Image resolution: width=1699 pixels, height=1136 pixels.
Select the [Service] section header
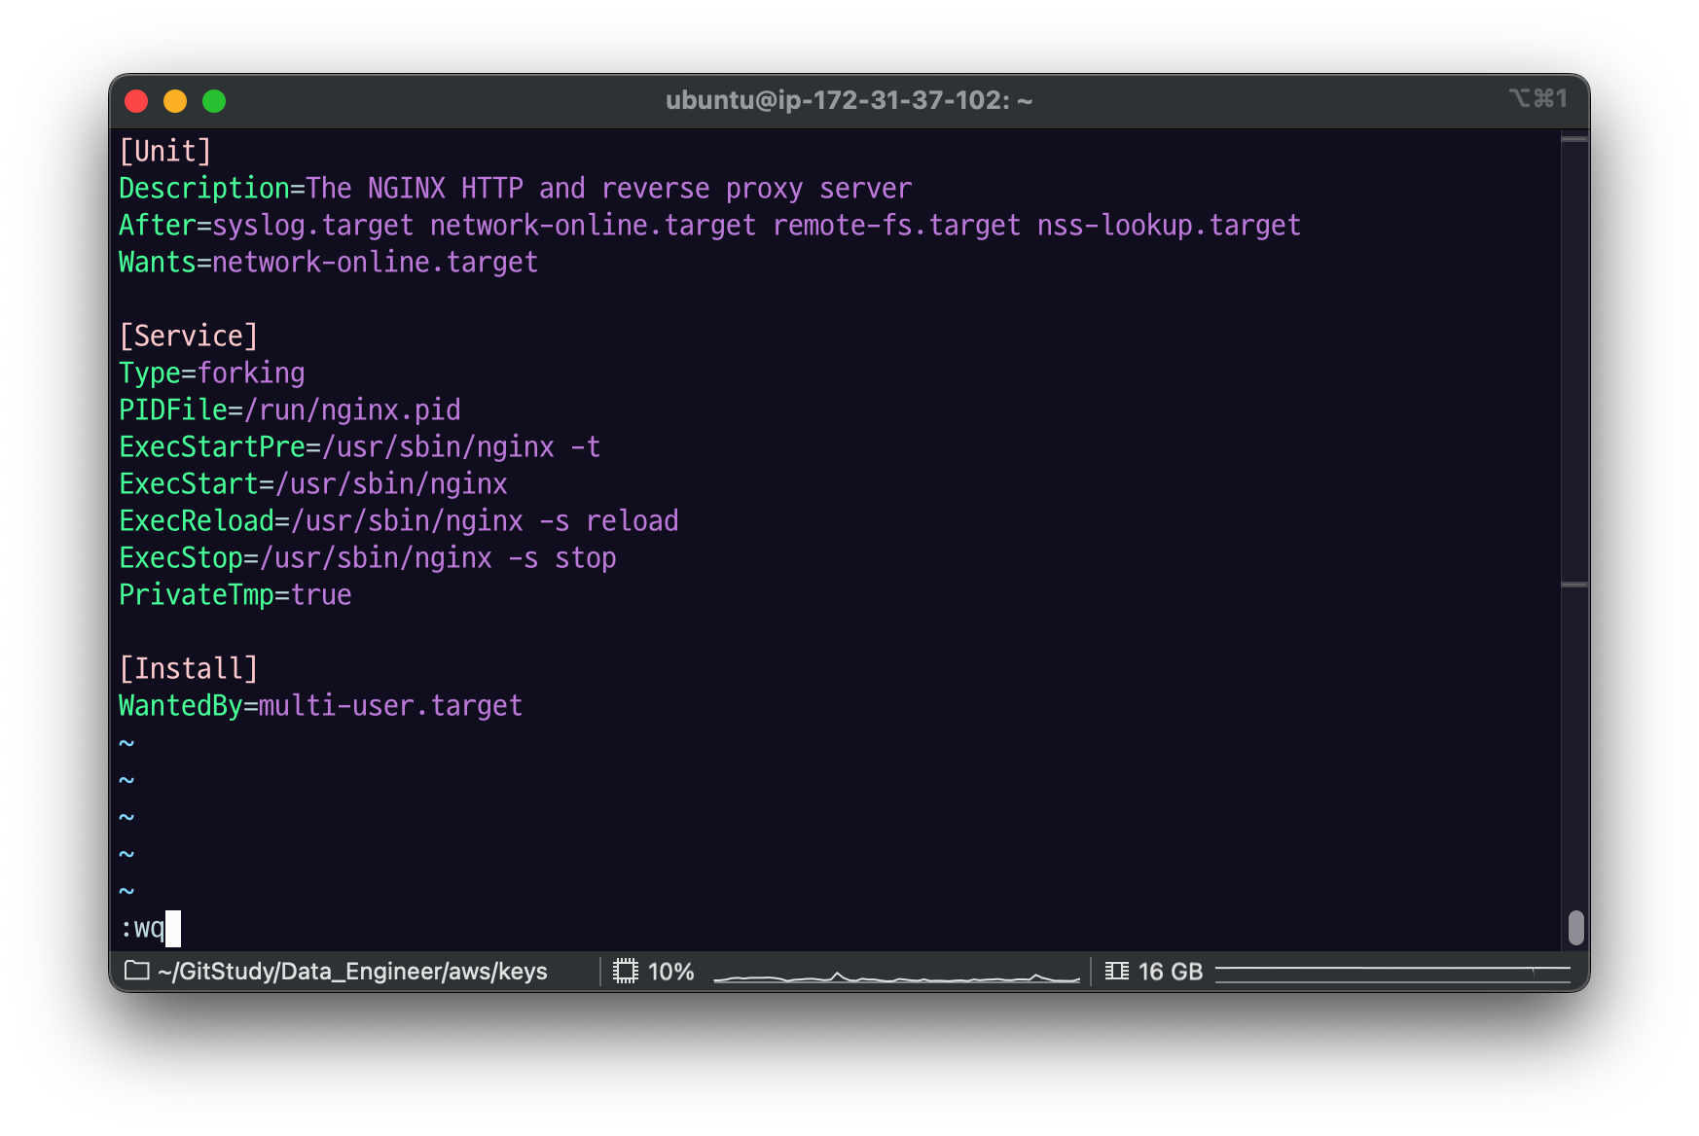click(x=189, y=336)
